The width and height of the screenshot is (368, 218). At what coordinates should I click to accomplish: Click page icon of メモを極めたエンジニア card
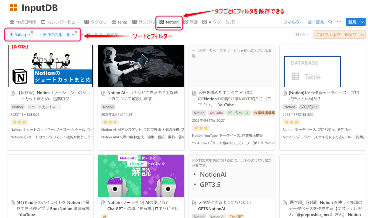point(194,93)
